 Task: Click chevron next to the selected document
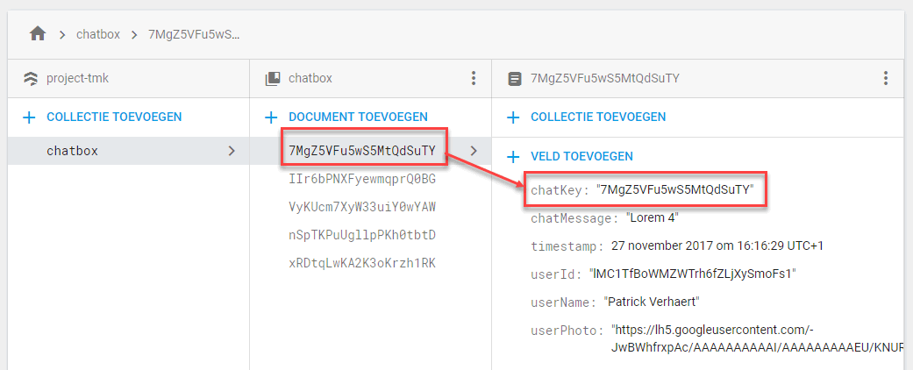[x=474, y=151]
